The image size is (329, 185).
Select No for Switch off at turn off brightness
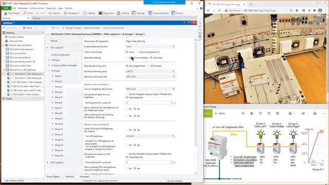click(x=127, y=130)
